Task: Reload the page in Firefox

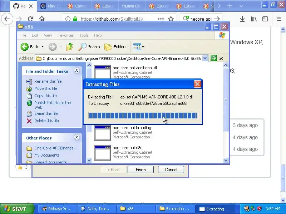Action: tap(30, 19)
